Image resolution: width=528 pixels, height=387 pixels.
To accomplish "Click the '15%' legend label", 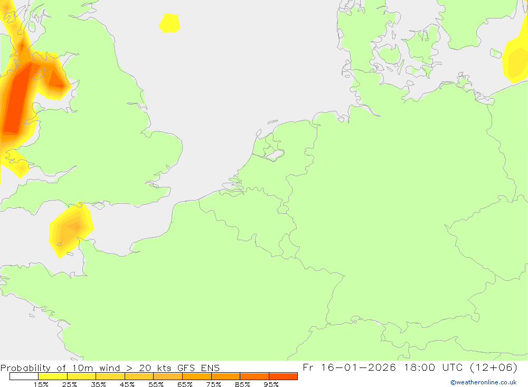I will click(x=41, y=384).
